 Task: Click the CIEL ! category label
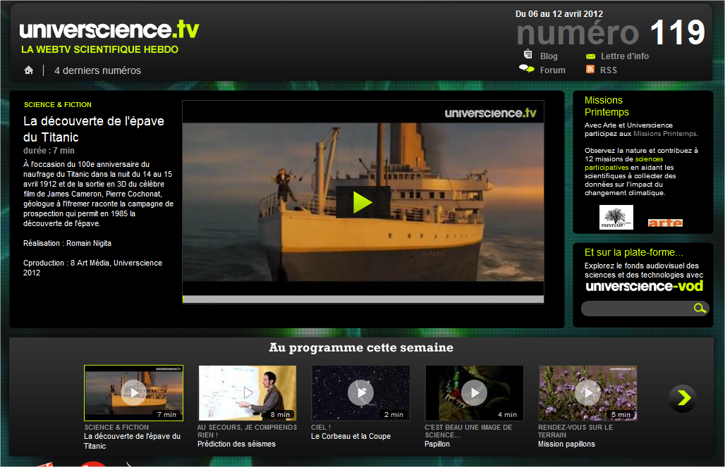pyautogui.click(x=321, y=428)
